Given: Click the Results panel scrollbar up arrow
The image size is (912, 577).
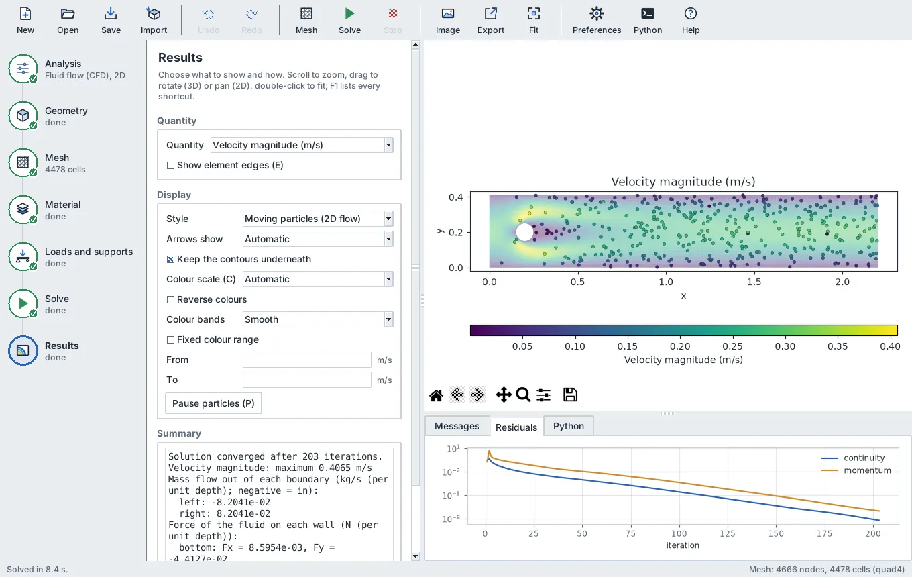Looking at the screenshot, I should coord(415,45).
